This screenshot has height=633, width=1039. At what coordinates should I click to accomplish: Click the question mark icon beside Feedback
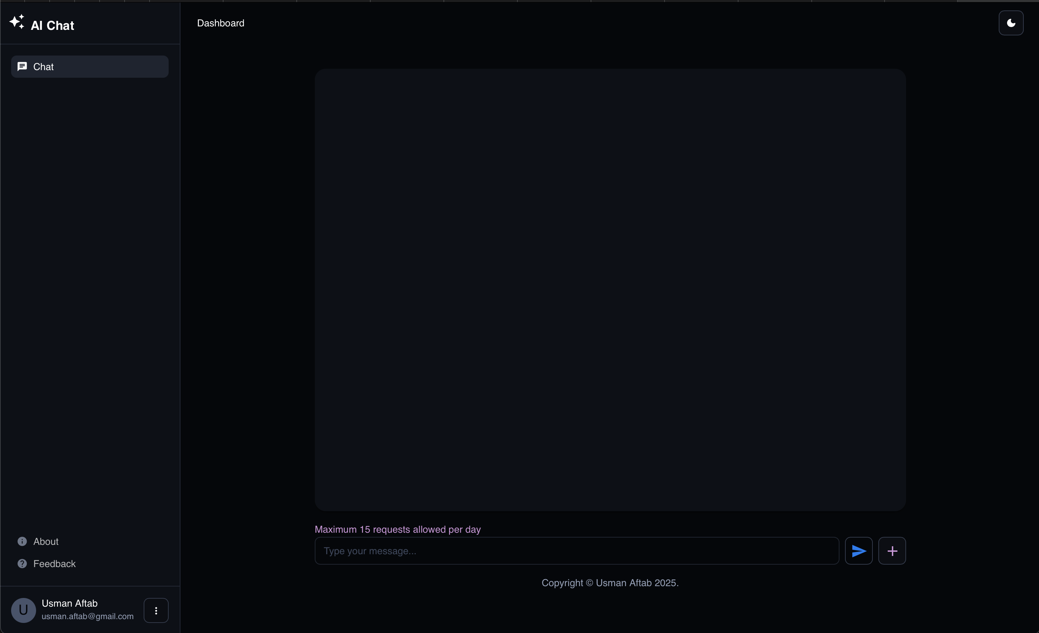coord(22,563)
